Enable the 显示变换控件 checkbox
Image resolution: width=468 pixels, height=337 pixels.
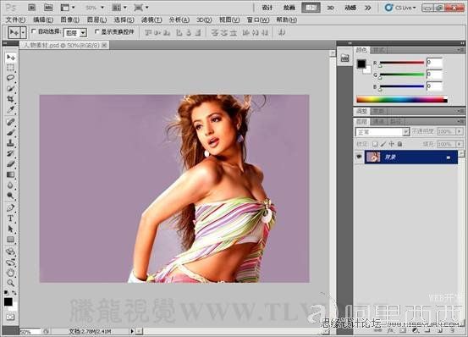(96, 31)
